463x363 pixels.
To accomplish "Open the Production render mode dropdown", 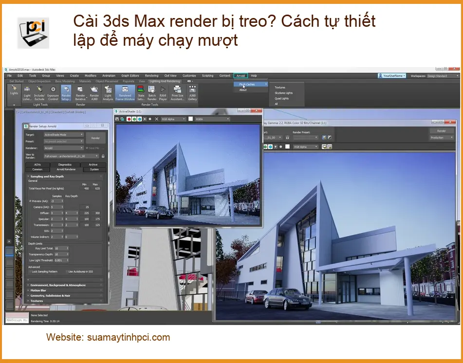I will pos(442,138).
